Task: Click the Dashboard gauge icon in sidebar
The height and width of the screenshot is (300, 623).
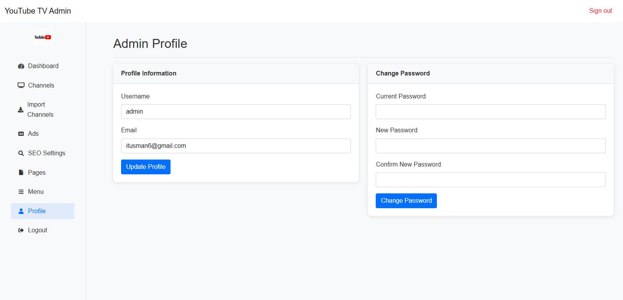Action: [x=21, y=66]
